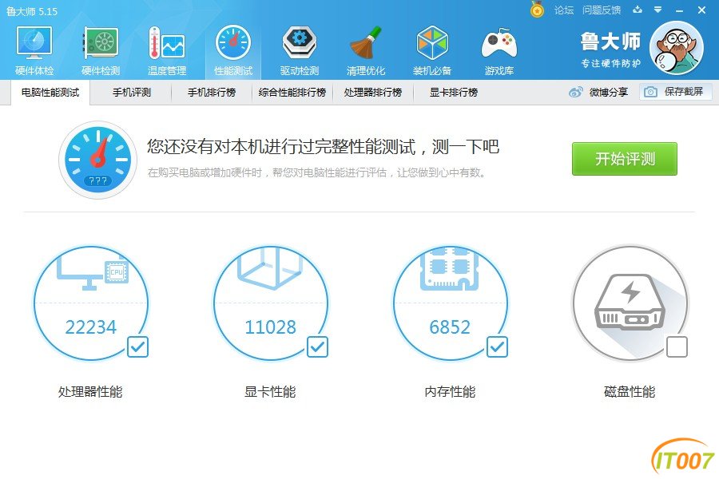Viewport: 719px width, 479px height.
Task: Enable the 磁盘性能 disk performance test
Action: [677, 347]
